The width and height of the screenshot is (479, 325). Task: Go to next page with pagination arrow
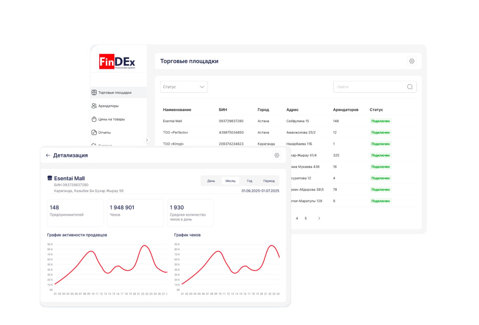[319, 218]
